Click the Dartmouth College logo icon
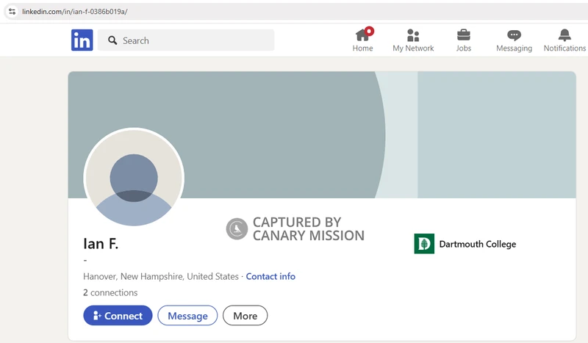Image resolution: width=588 pixels, height=343 pixels. tap(424, 244)
